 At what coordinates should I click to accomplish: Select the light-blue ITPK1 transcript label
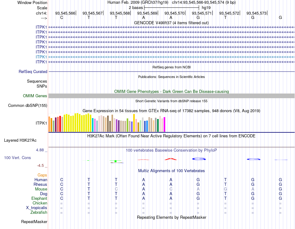41,57
